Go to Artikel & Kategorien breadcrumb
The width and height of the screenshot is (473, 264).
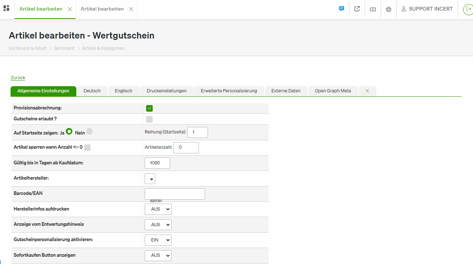(x=103, y=48)
